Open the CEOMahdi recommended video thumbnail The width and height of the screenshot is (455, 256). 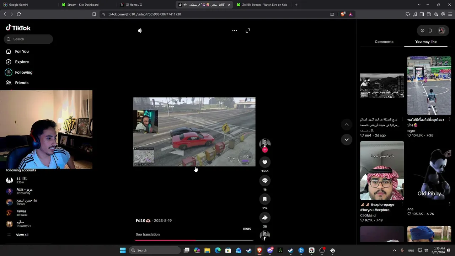coord(382,171)
